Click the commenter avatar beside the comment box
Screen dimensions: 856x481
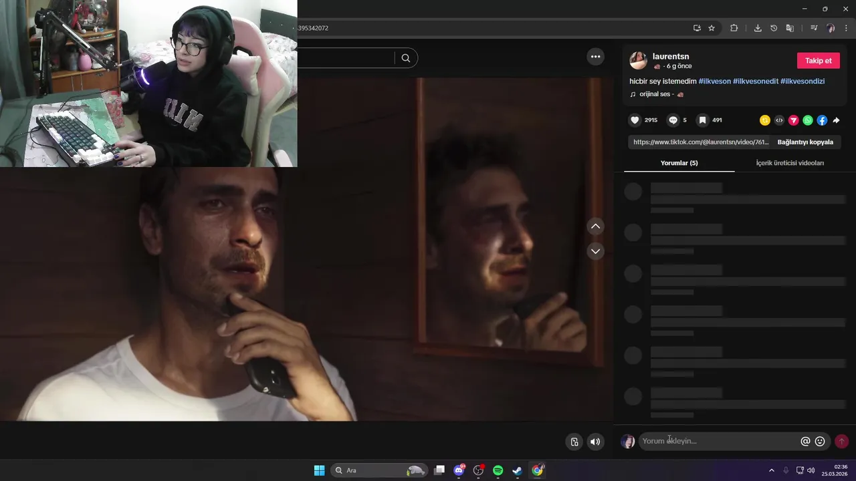click(627, 441)
